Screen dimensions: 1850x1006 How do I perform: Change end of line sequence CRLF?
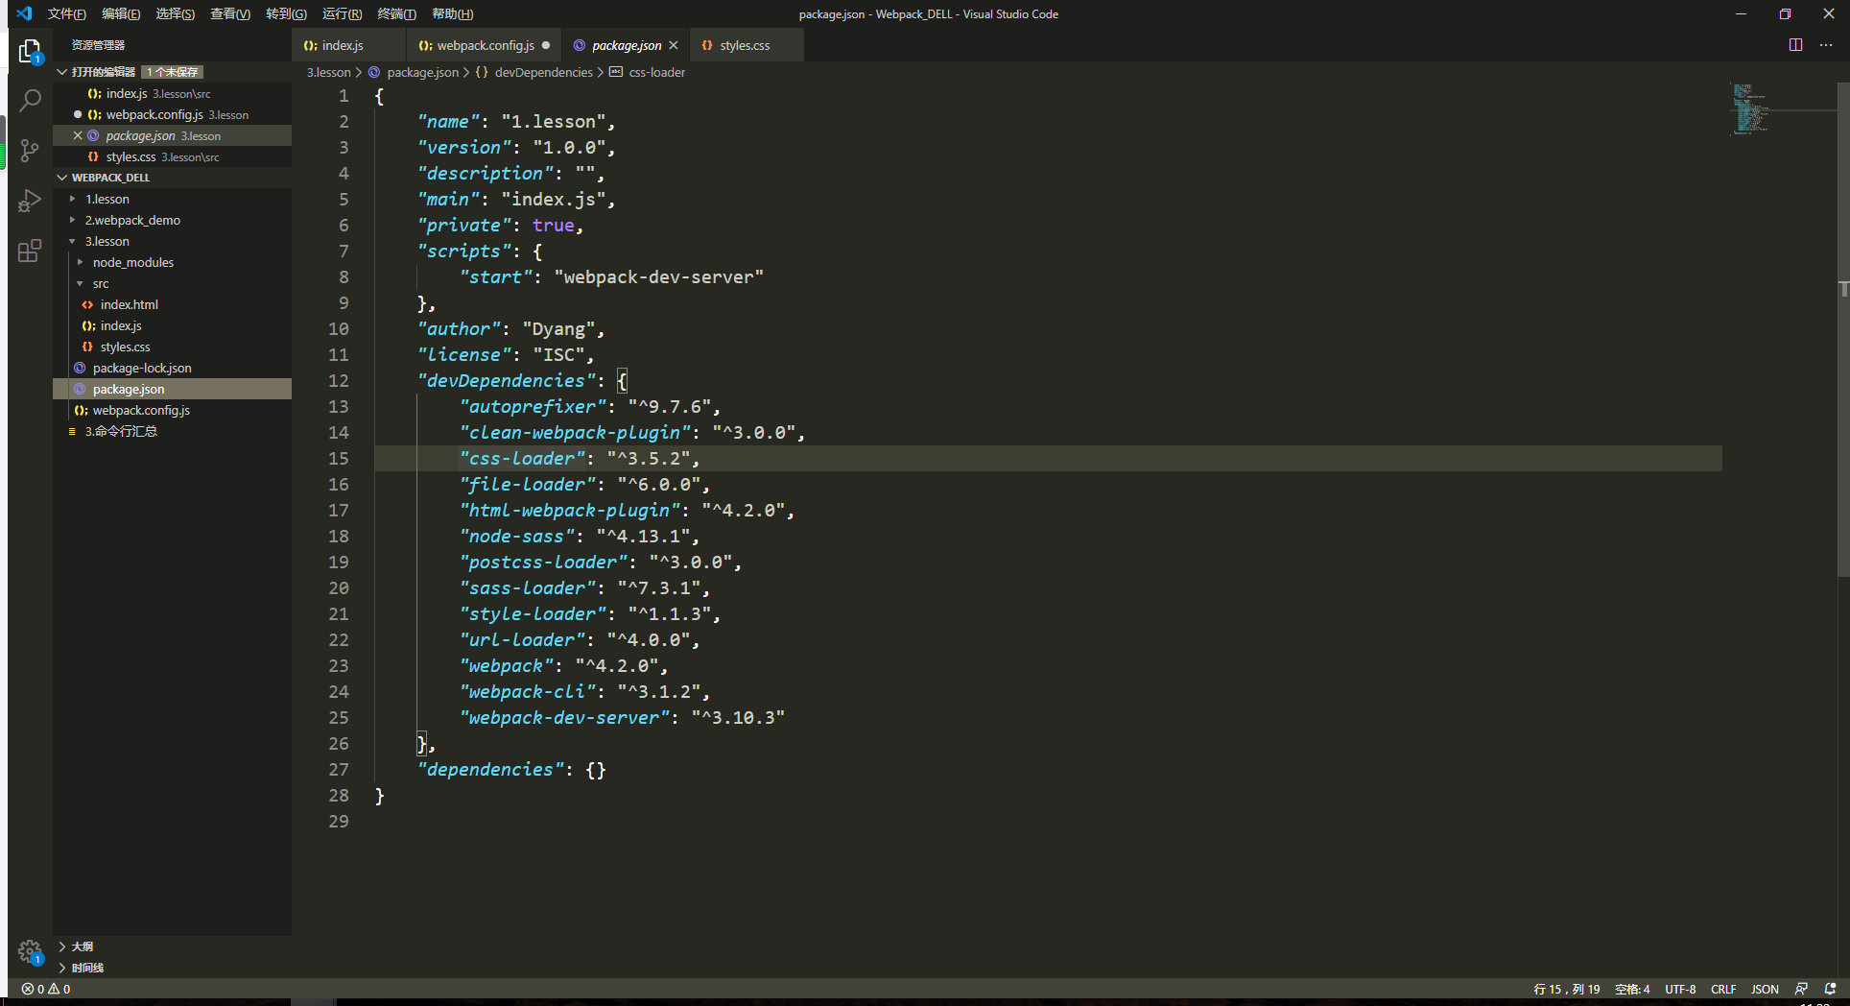point(1723,989)
